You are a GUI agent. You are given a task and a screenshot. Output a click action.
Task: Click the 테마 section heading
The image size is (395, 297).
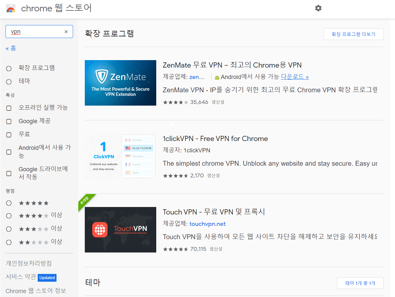93,282
